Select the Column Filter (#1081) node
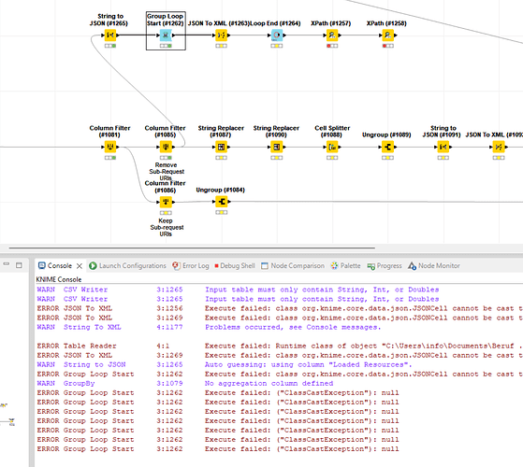Image resolution: width=523 pixels, height=467 pixels. tap(110, 147)
